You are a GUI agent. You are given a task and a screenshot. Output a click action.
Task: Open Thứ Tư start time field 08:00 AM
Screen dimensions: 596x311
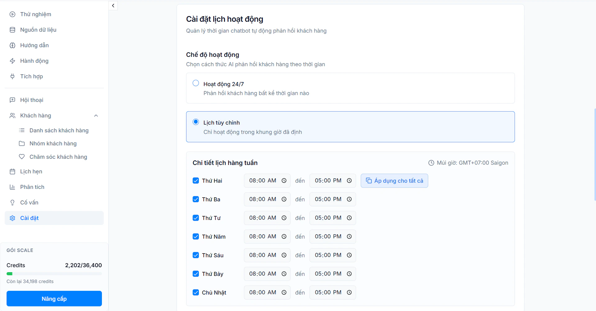(267, 218)
